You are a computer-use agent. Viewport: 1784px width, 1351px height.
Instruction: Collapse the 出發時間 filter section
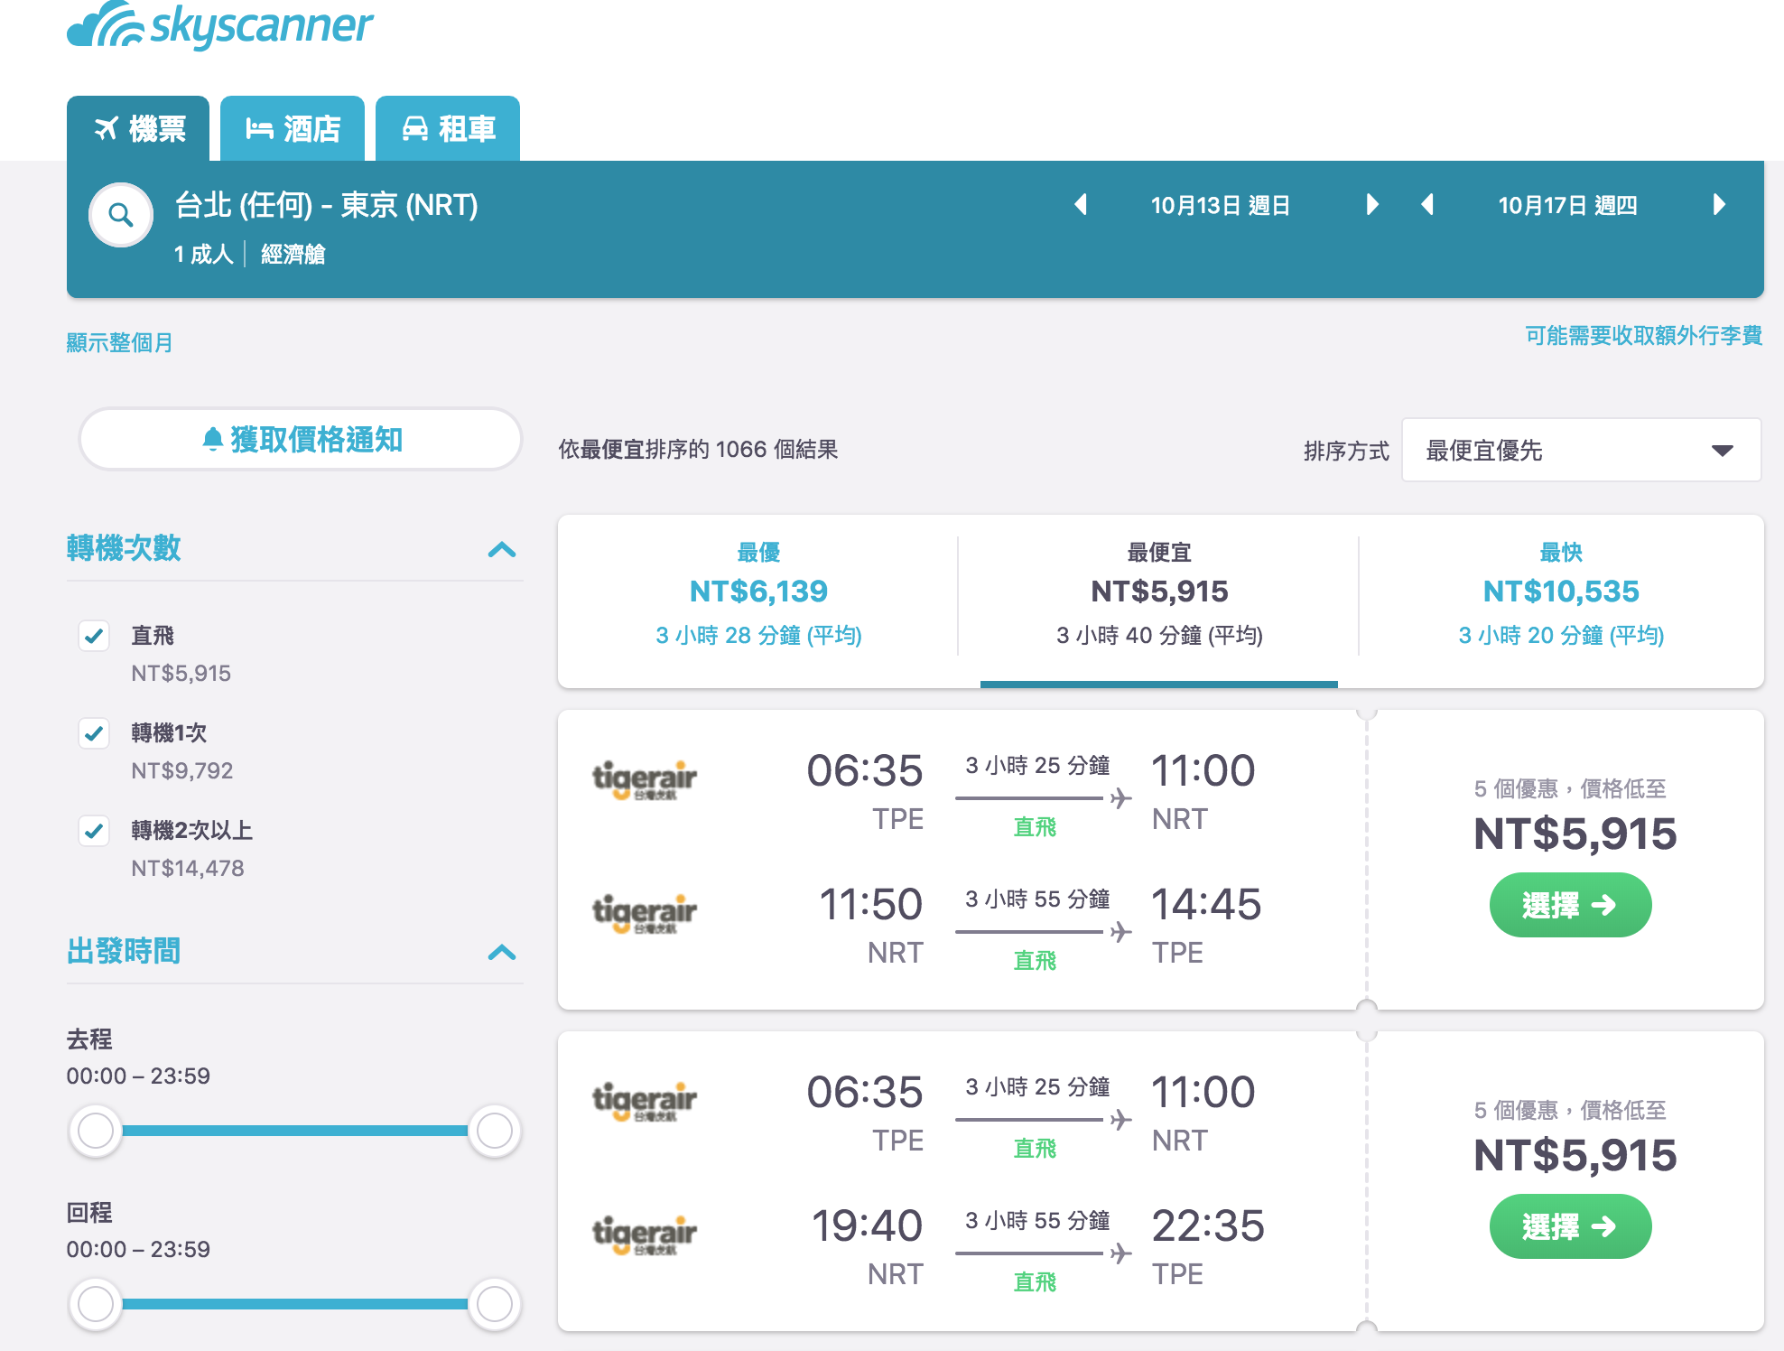coord(502,952)
